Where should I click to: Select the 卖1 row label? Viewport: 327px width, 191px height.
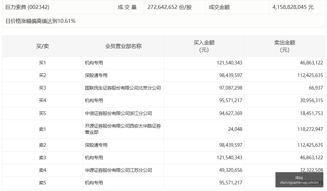(x=42, y=129)
